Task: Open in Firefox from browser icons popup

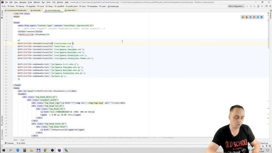Action: pos(246,17)
